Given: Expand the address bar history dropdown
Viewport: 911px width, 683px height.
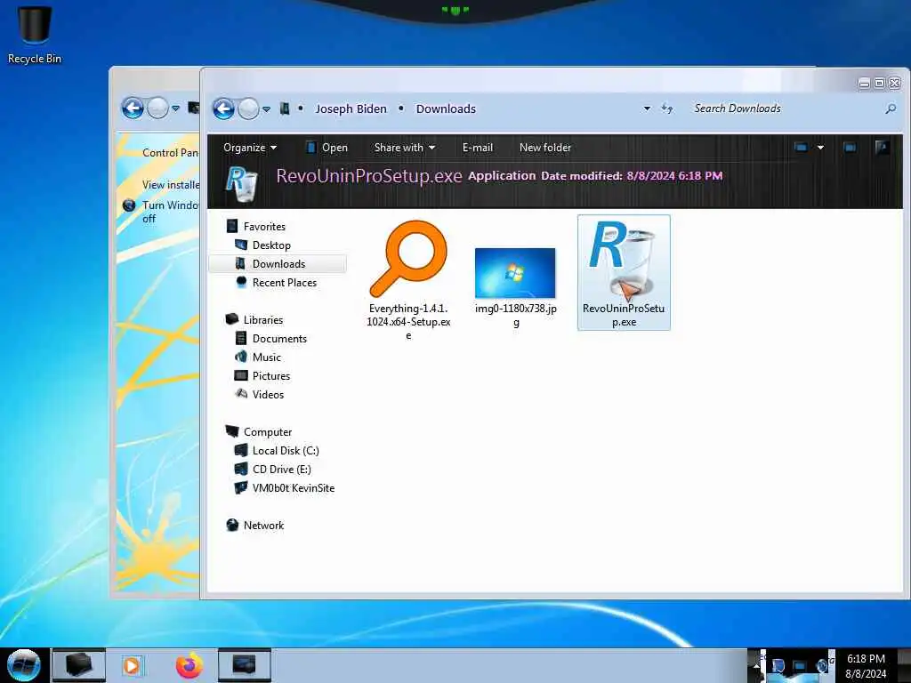Looking at the screenshot, I should pyautogui.click(x=647, y=108).
